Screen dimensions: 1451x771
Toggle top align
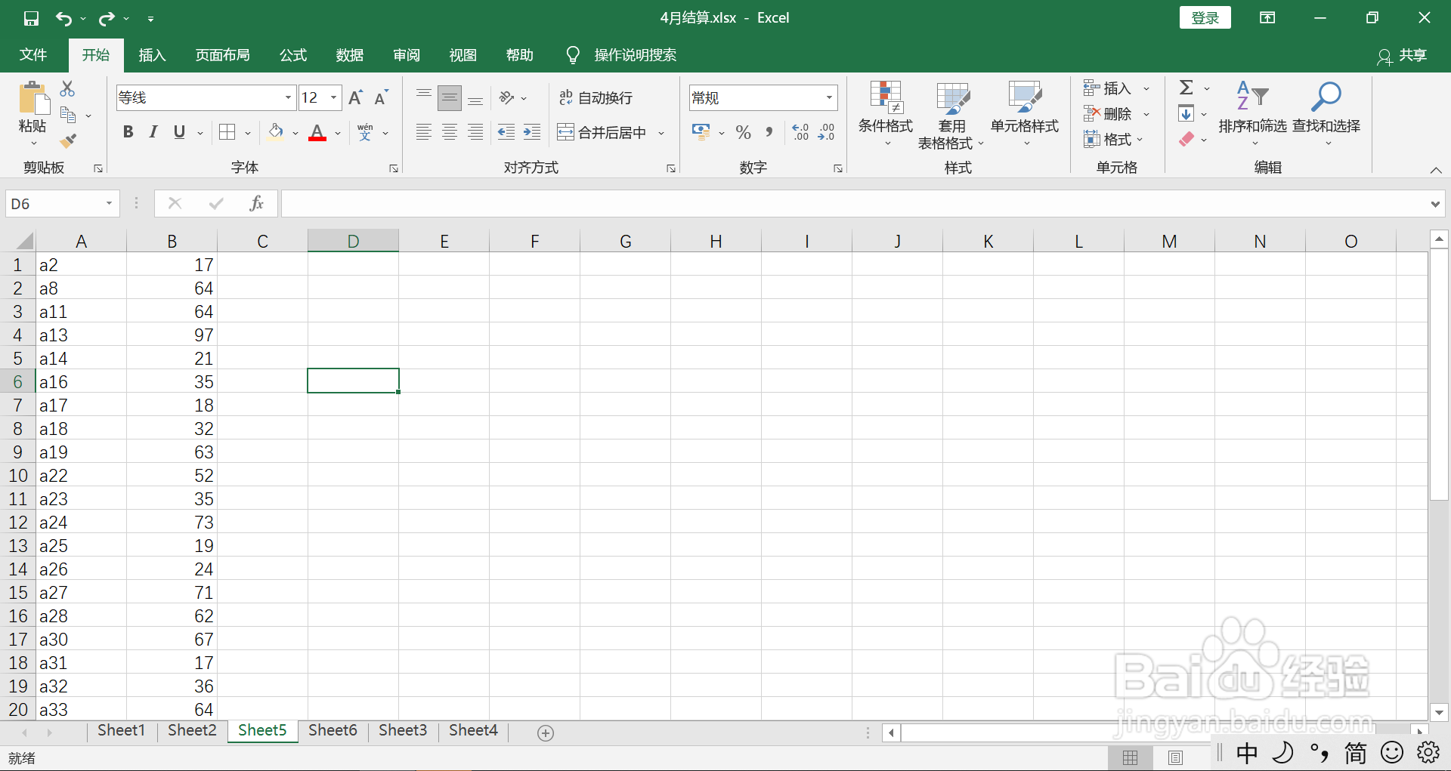click(x=424, y=97)
